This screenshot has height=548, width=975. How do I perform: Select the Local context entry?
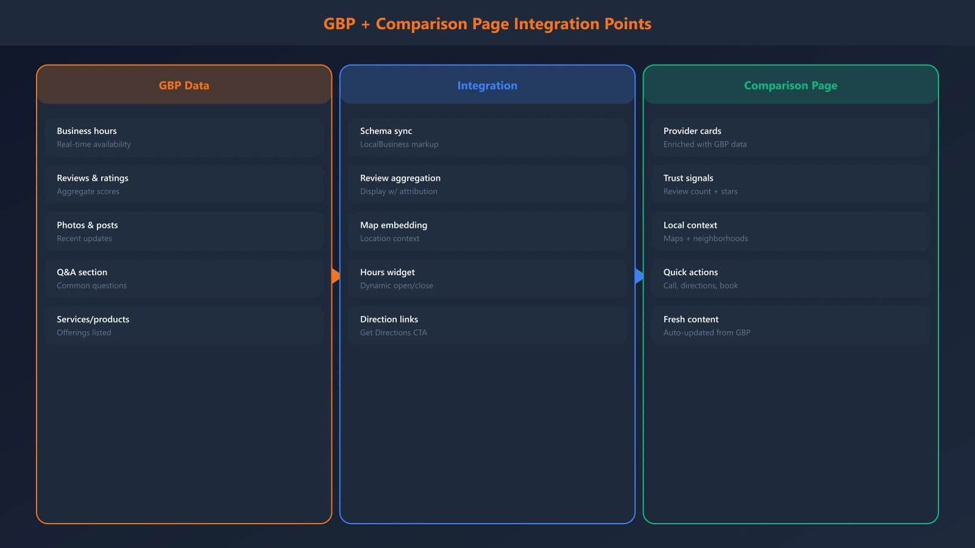tap(790, 231)
